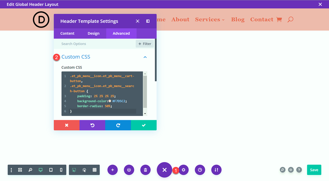Select the Advanced tab

pyautogui.click(x=121, y=33)
